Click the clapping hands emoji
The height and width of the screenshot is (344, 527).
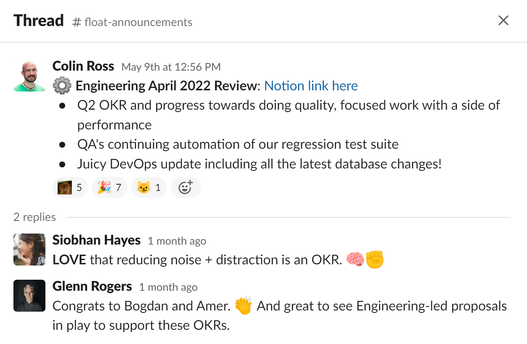click(243, 306)
